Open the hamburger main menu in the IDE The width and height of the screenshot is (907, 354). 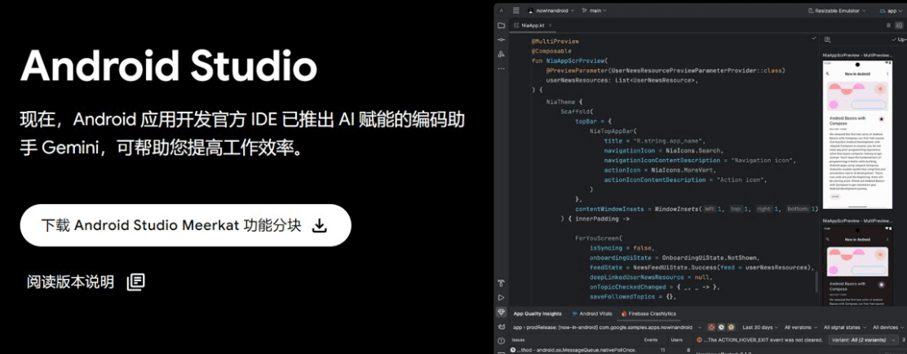(x=516, y=11)
